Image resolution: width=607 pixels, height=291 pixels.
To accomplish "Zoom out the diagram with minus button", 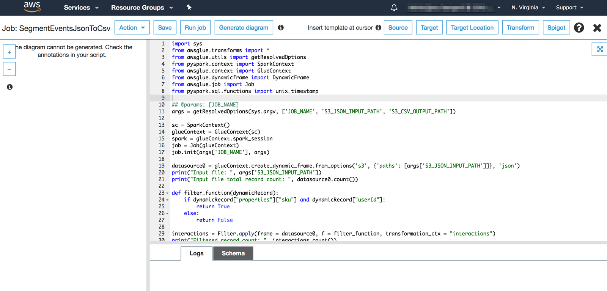I will 9,69.
